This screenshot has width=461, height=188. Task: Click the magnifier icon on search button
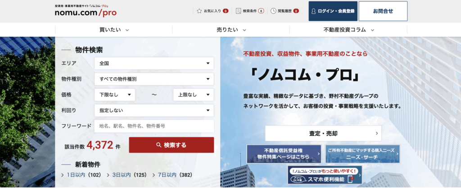158,145
